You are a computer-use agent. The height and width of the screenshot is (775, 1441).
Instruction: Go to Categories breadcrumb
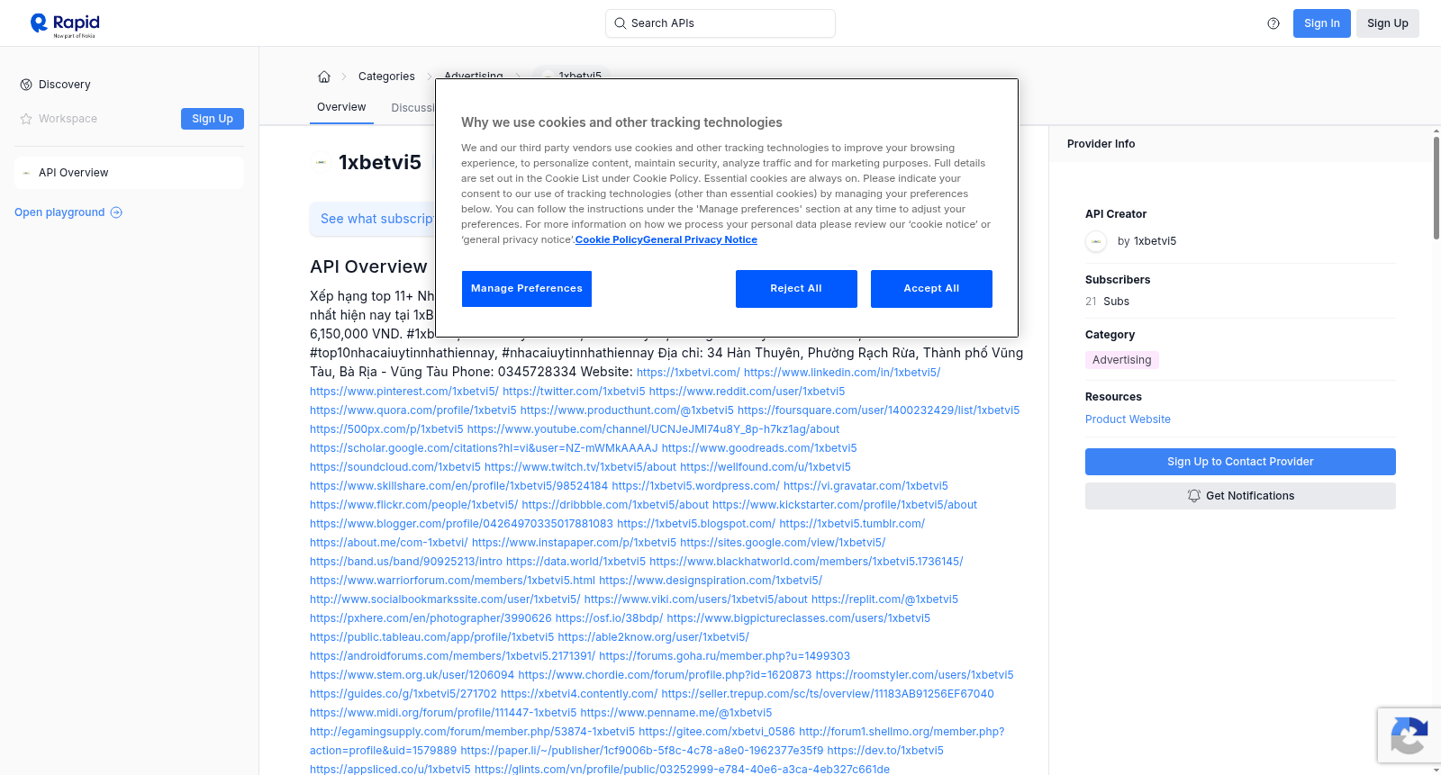(x=386, y=77)
